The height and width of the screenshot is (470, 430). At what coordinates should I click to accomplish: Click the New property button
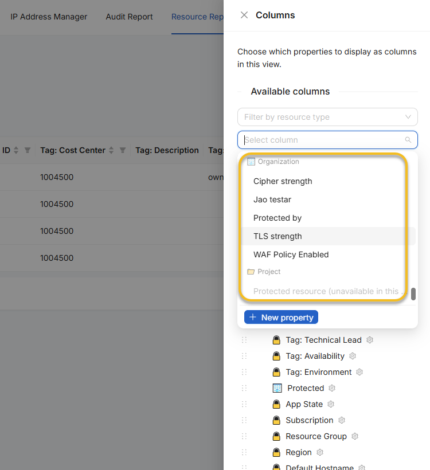[x=281, y=317]
